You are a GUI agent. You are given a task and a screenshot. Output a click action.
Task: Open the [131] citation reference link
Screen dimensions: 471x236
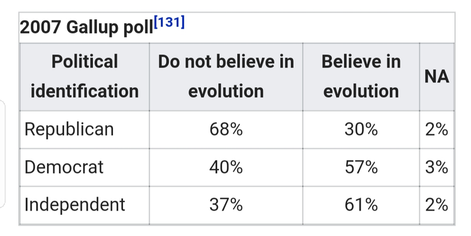[x=169, y=22]
